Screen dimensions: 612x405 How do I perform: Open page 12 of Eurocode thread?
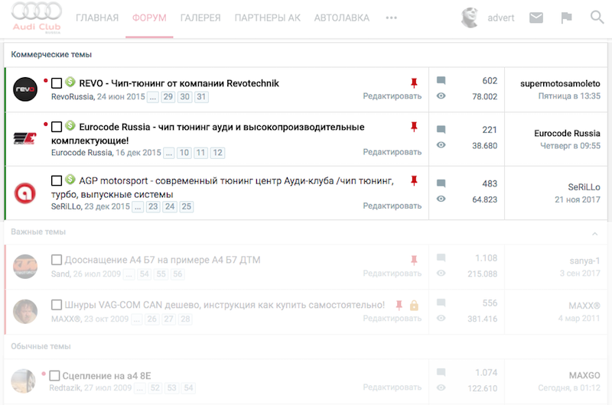click(218, 153)
